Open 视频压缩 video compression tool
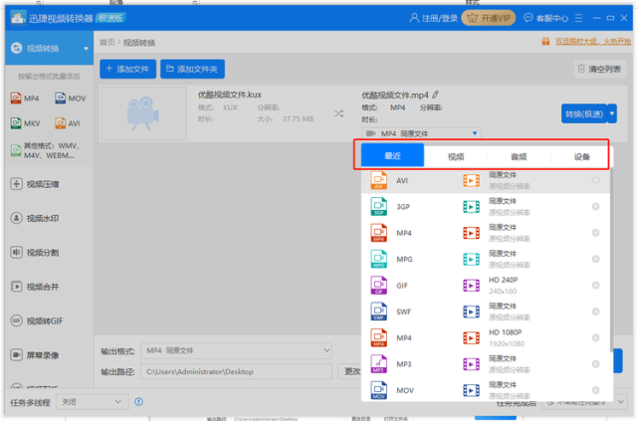This screenshot has height=421, width=638. [x=35, y=184]
